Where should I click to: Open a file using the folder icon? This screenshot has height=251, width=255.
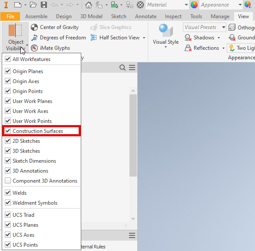tap(33, 5)
